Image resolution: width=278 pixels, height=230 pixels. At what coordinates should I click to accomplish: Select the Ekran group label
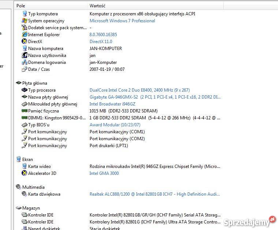(x=28, y=160)
